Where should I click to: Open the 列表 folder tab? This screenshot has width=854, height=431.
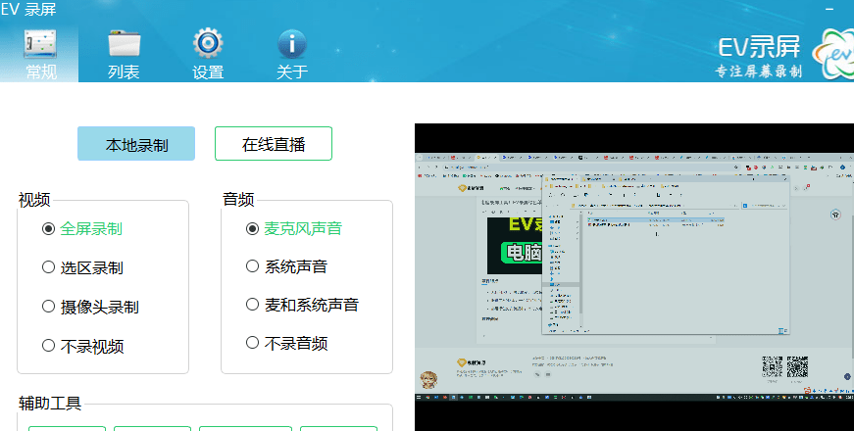pos(124,53)
